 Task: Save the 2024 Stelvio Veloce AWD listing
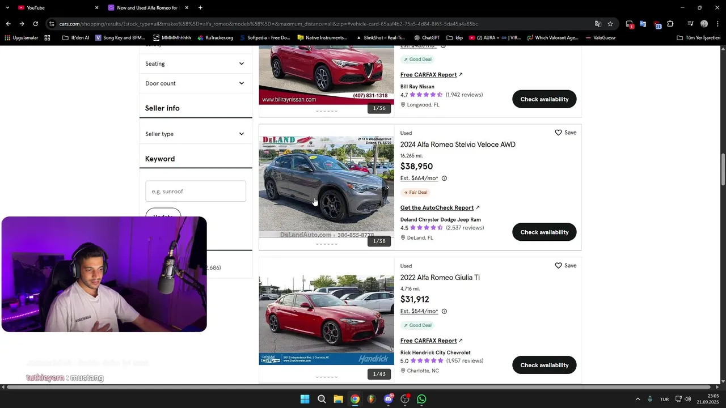coord(565,133)
